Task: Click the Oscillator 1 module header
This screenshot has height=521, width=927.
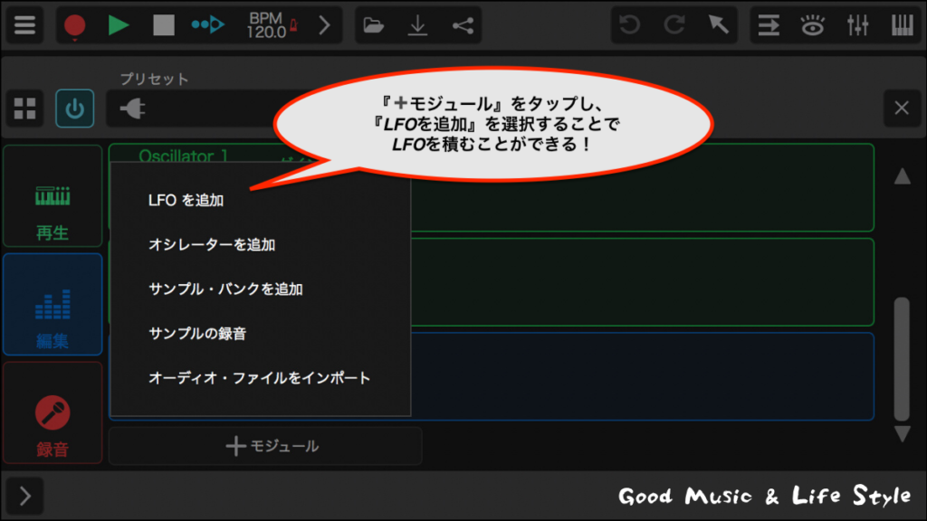Action: (x=183, y=156)
